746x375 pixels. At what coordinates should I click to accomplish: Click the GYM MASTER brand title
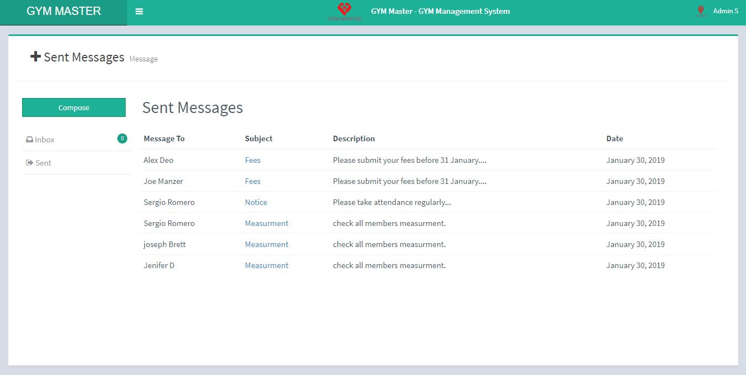click(64, 12)
